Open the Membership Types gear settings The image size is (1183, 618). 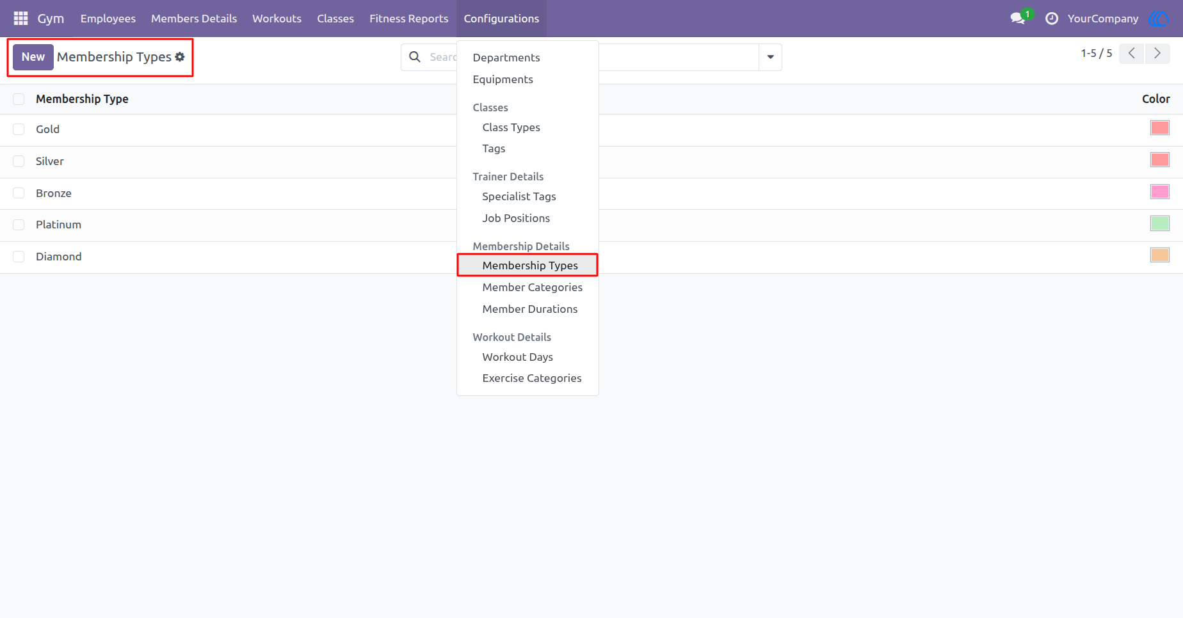[180, 57]
